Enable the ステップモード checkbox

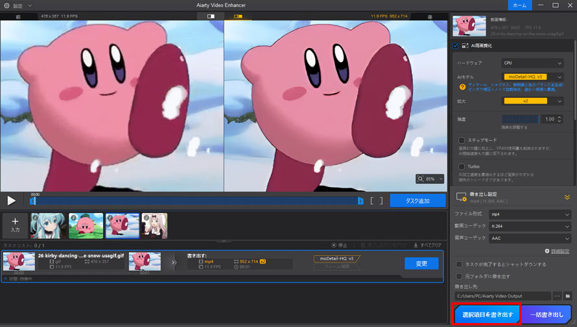(x=461, y=141)
